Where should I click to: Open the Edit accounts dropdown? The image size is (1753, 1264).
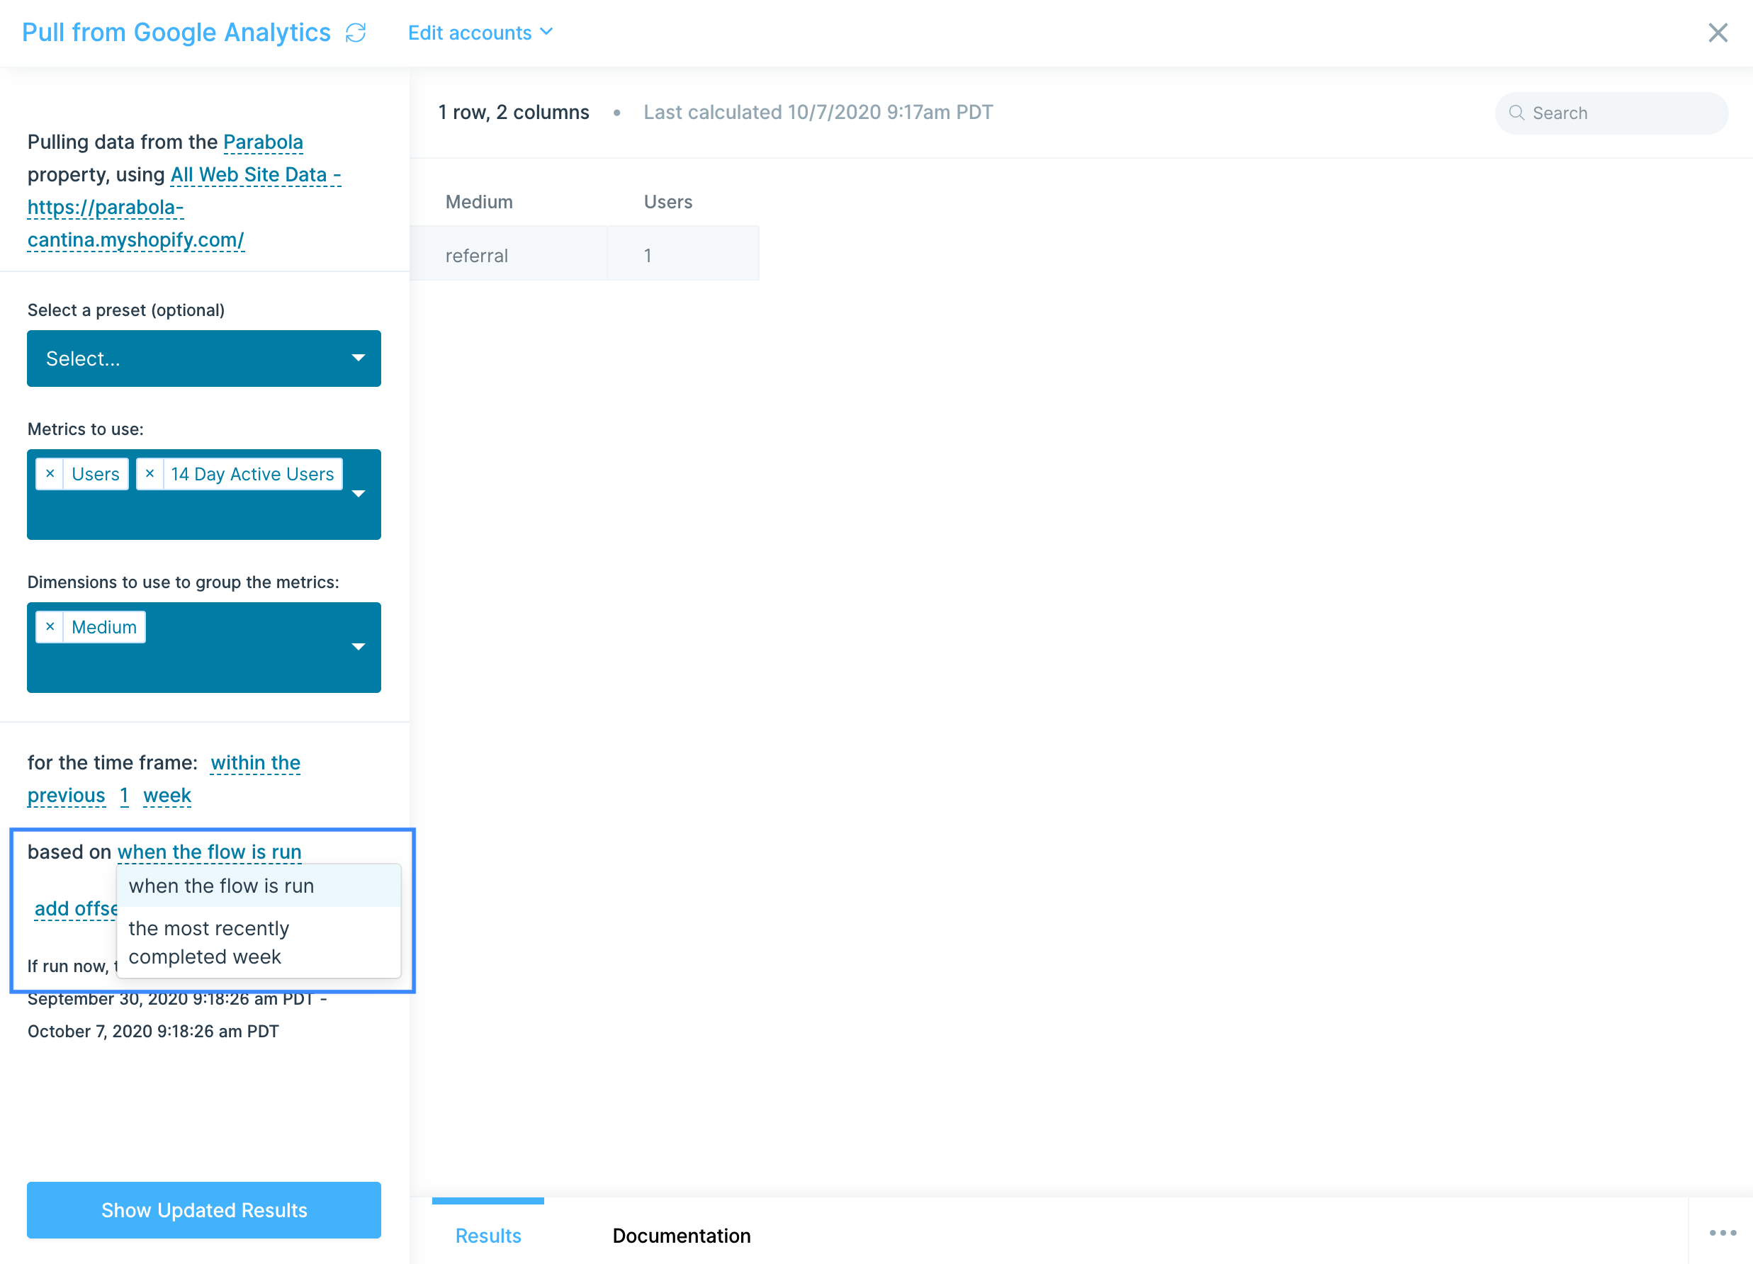click(x=480, y=33)
